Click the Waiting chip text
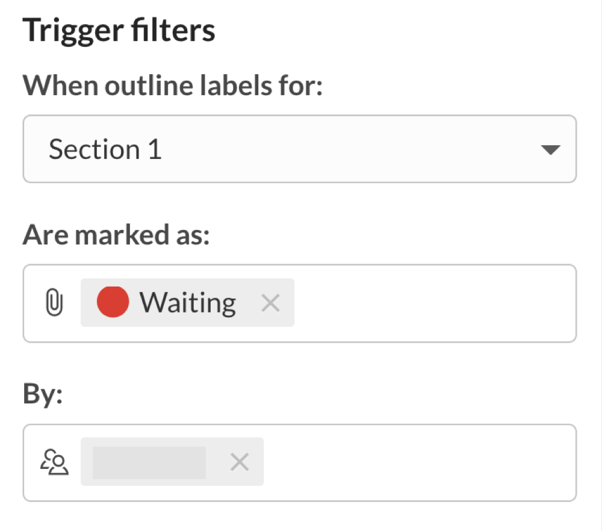This screenshot has width=602, height=531. (187, 302)
